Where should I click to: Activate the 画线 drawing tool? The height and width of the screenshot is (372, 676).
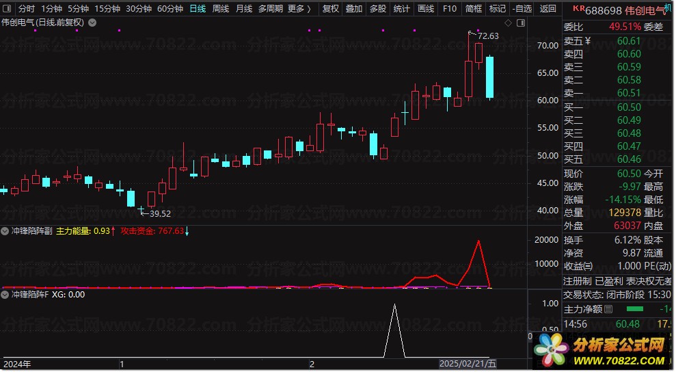pyautogui.click(x=426, y=9)
